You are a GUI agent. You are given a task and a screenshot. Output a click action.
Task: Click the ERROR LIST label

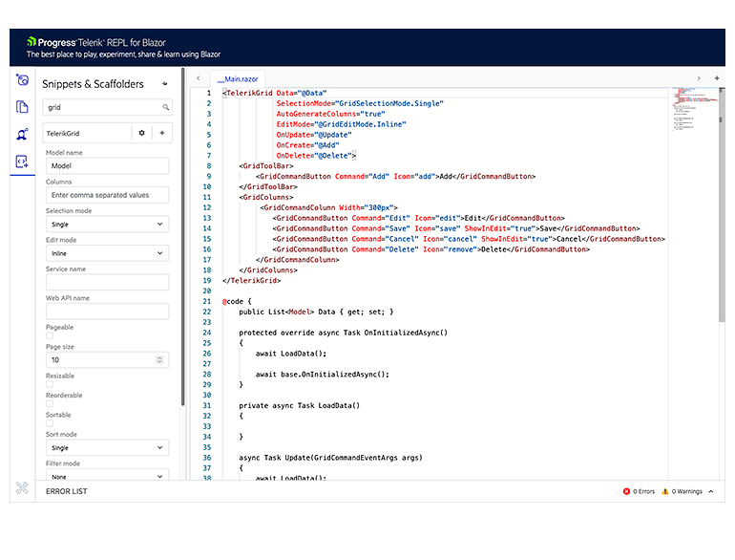pyautogui.click(x=67, y=491)
